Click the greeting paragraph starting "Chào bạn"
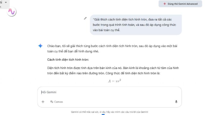Image resolution: width=205 pixels, height=115 pixels. point(112,49)
